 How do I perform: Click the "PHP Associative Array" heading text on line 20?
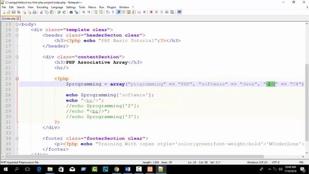[97, 62]
